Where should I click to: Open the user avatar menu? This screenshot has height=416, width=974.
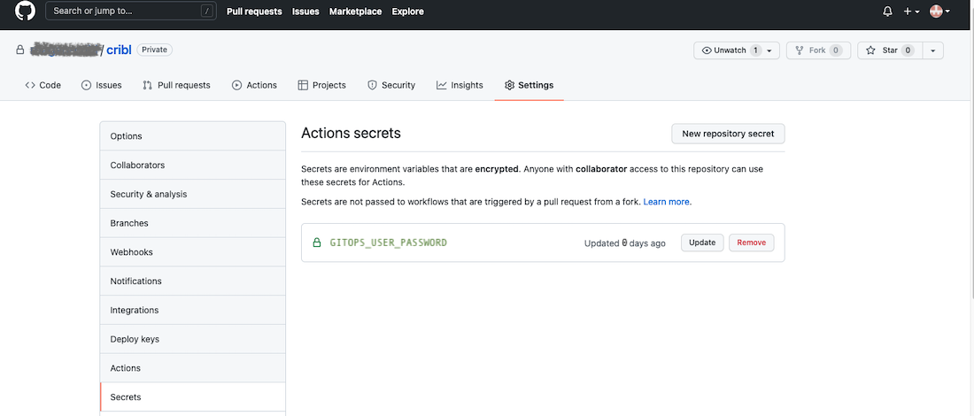point(939,12)
